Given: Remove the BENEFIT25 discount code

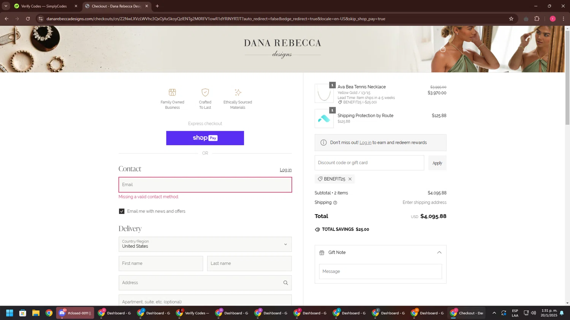Looking at the screenshot, I should point(350,179).
